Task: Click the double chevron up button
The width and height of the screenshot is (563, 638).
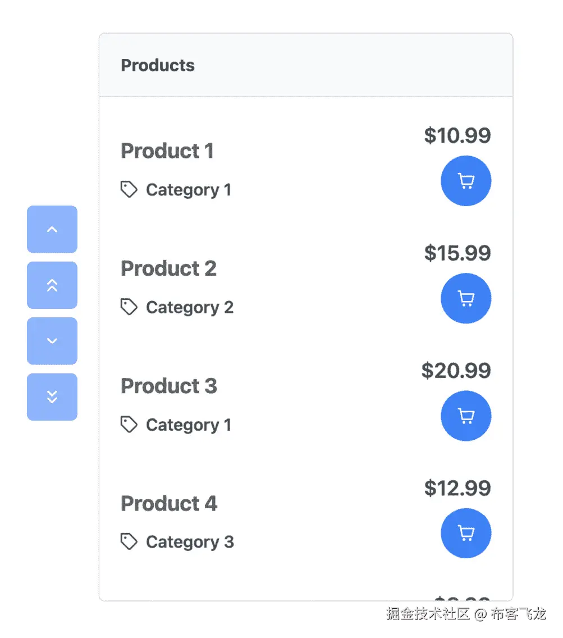Action: click(x=52, y=285)
